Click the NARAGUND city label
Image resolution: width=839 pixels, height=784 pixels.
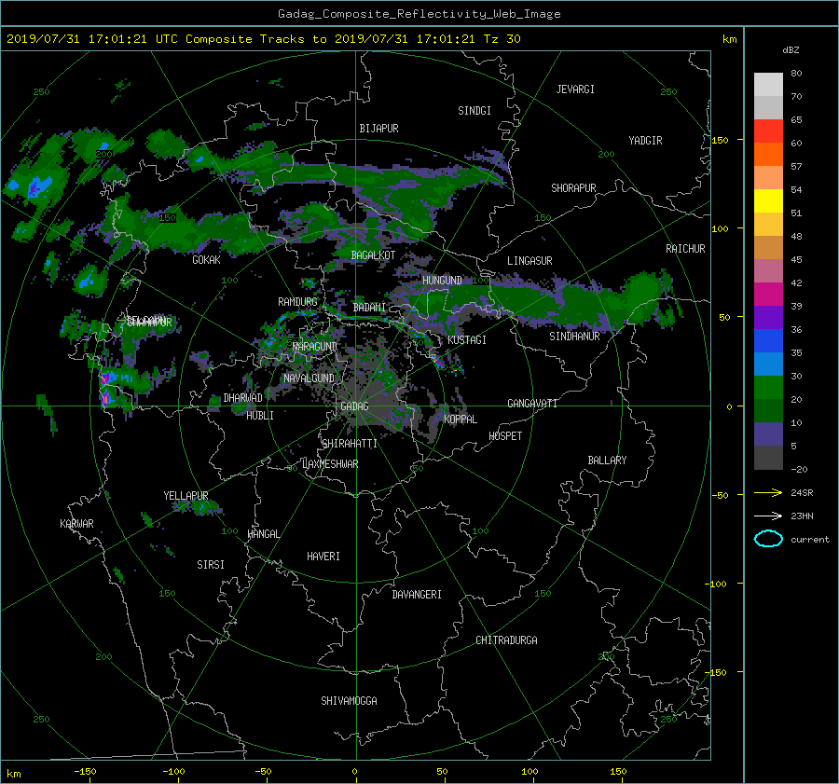pos(315,346)
